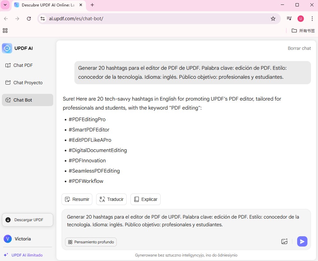This screenshot has height=261, width=318.
Task: Open media control icon in toolbar
Action: click(x=289, y=19)
